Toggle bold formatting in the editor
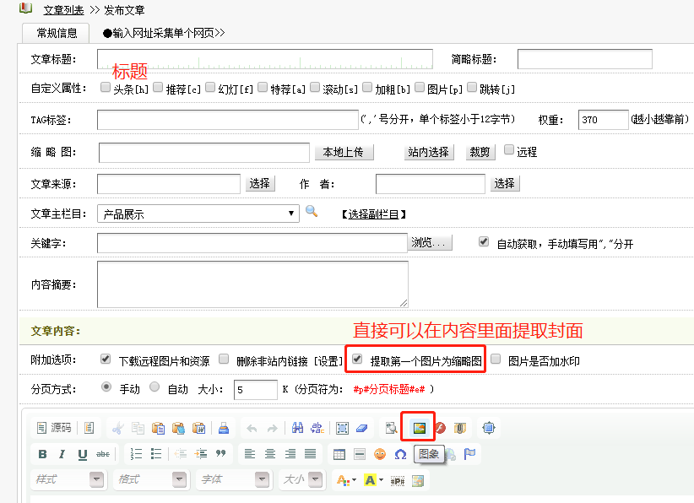 [x=42, y=454]
